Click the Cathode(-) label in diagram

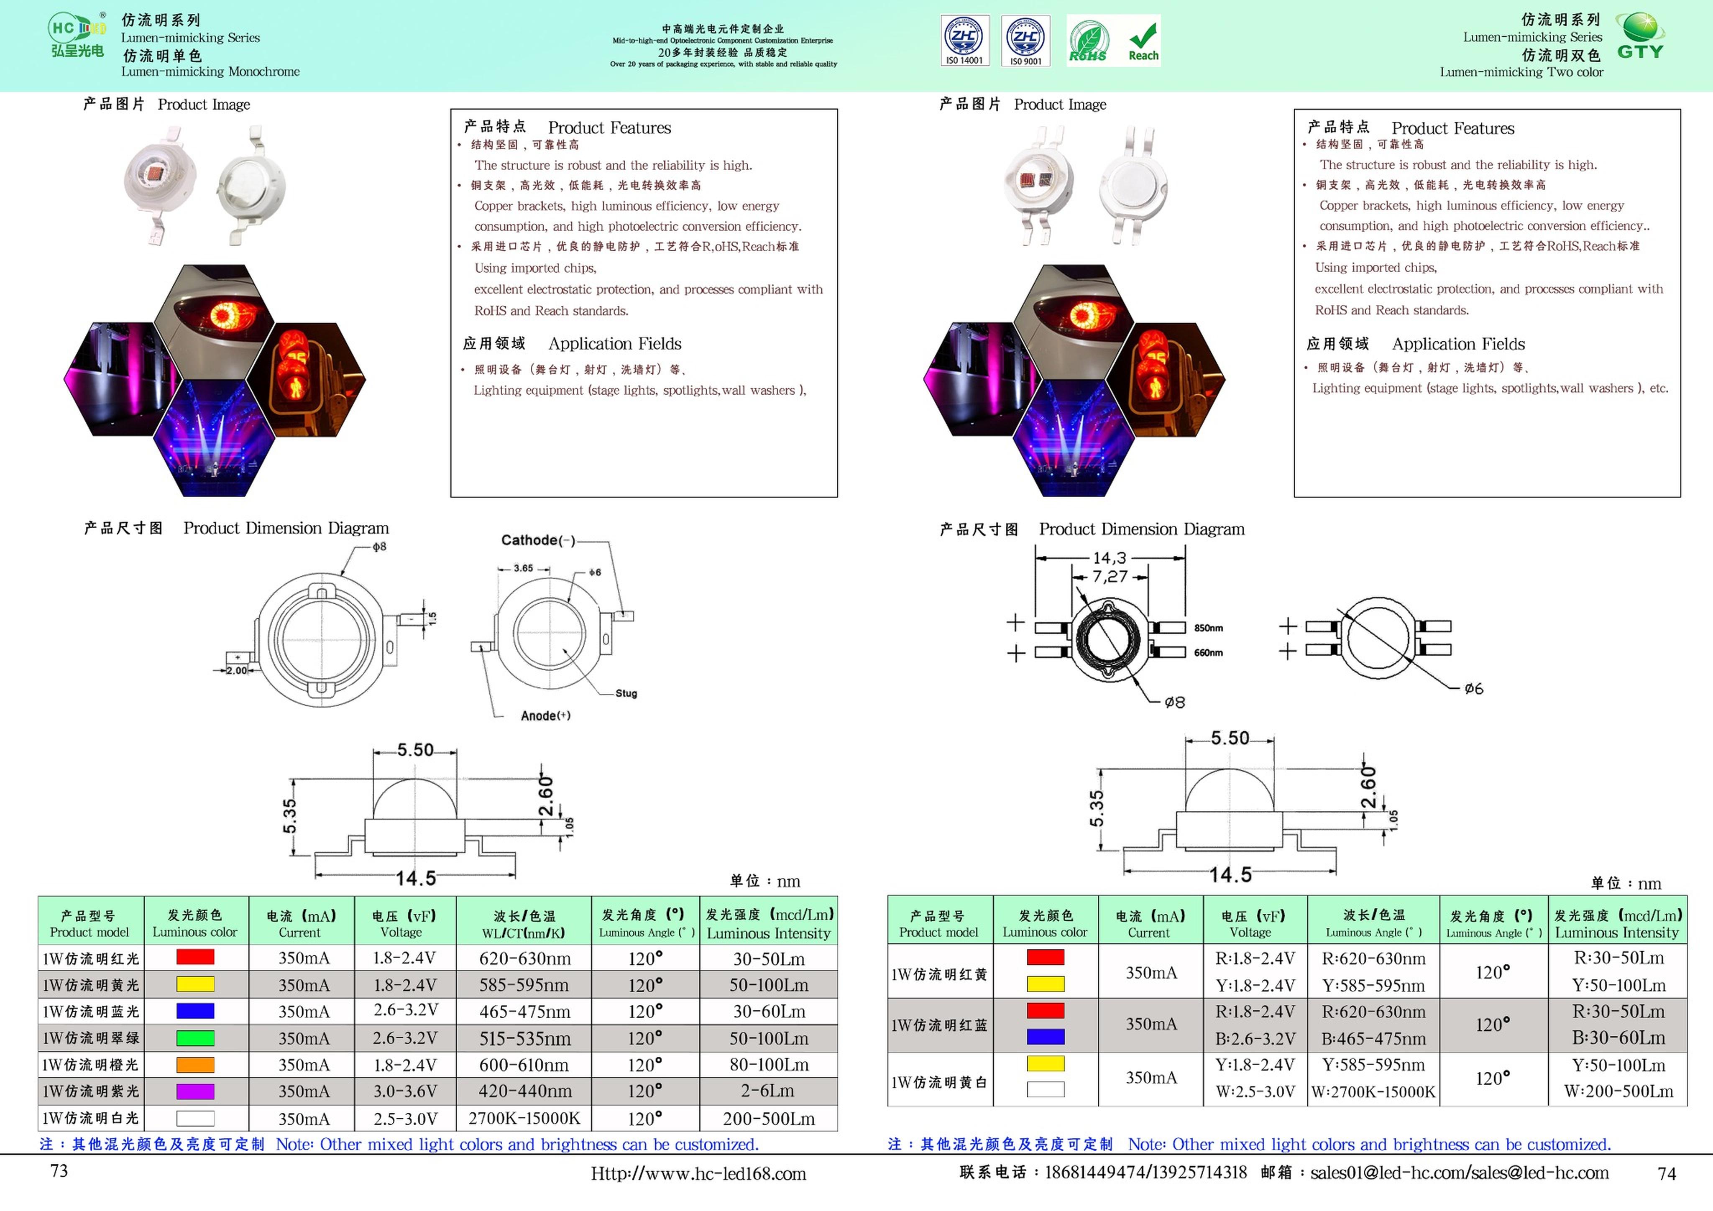(x=537, y=540)
